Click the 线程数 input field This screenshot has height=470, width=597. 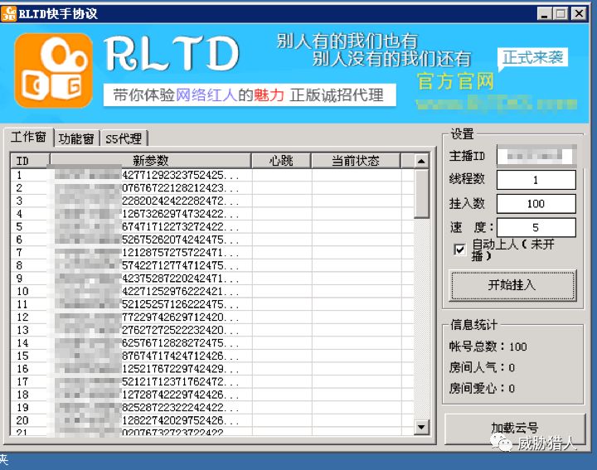536,180
